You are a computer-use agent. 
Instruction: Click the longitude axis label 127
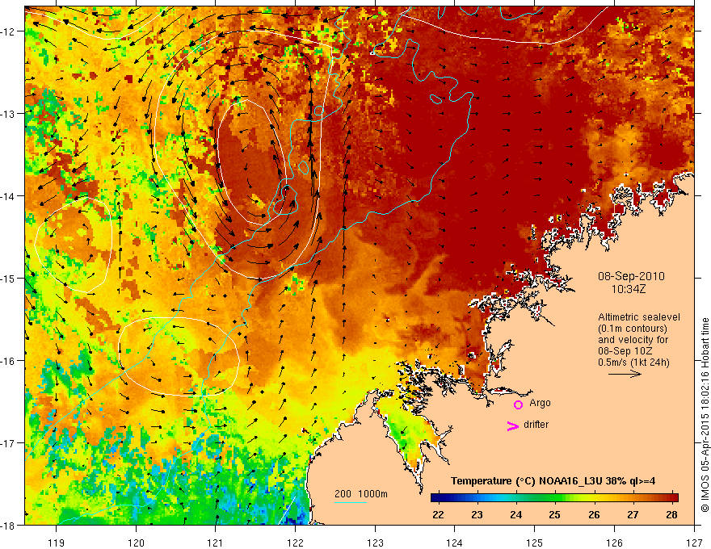(x=694, y=543)
